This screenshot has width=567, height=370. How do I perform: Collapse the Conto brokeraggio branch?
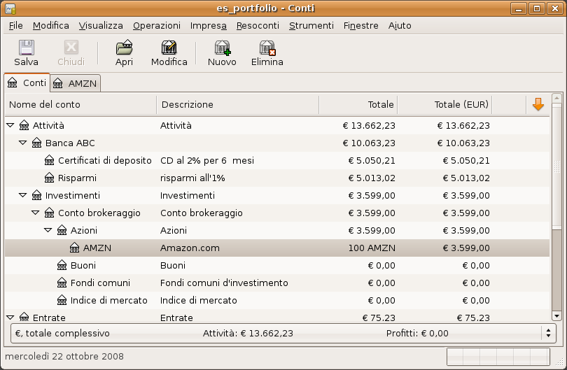(36, 213)
